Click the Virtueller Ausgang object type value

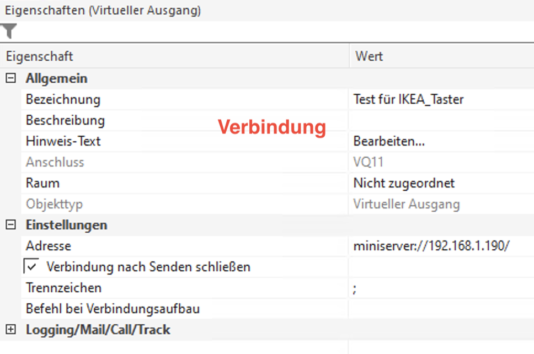point(407,204)
